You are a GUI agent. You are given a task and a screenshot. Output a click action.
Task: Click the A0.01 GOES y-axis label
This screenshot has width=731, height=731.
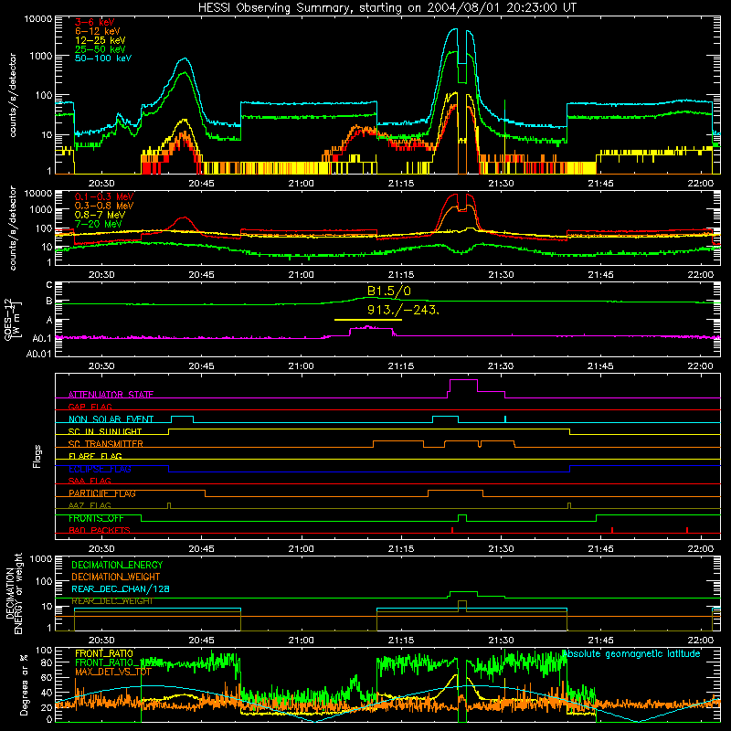pos(38,355)
